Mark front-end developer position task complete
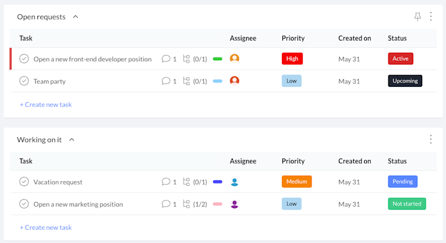The height and width of the screenshot is (243, 446). (24, 59)
